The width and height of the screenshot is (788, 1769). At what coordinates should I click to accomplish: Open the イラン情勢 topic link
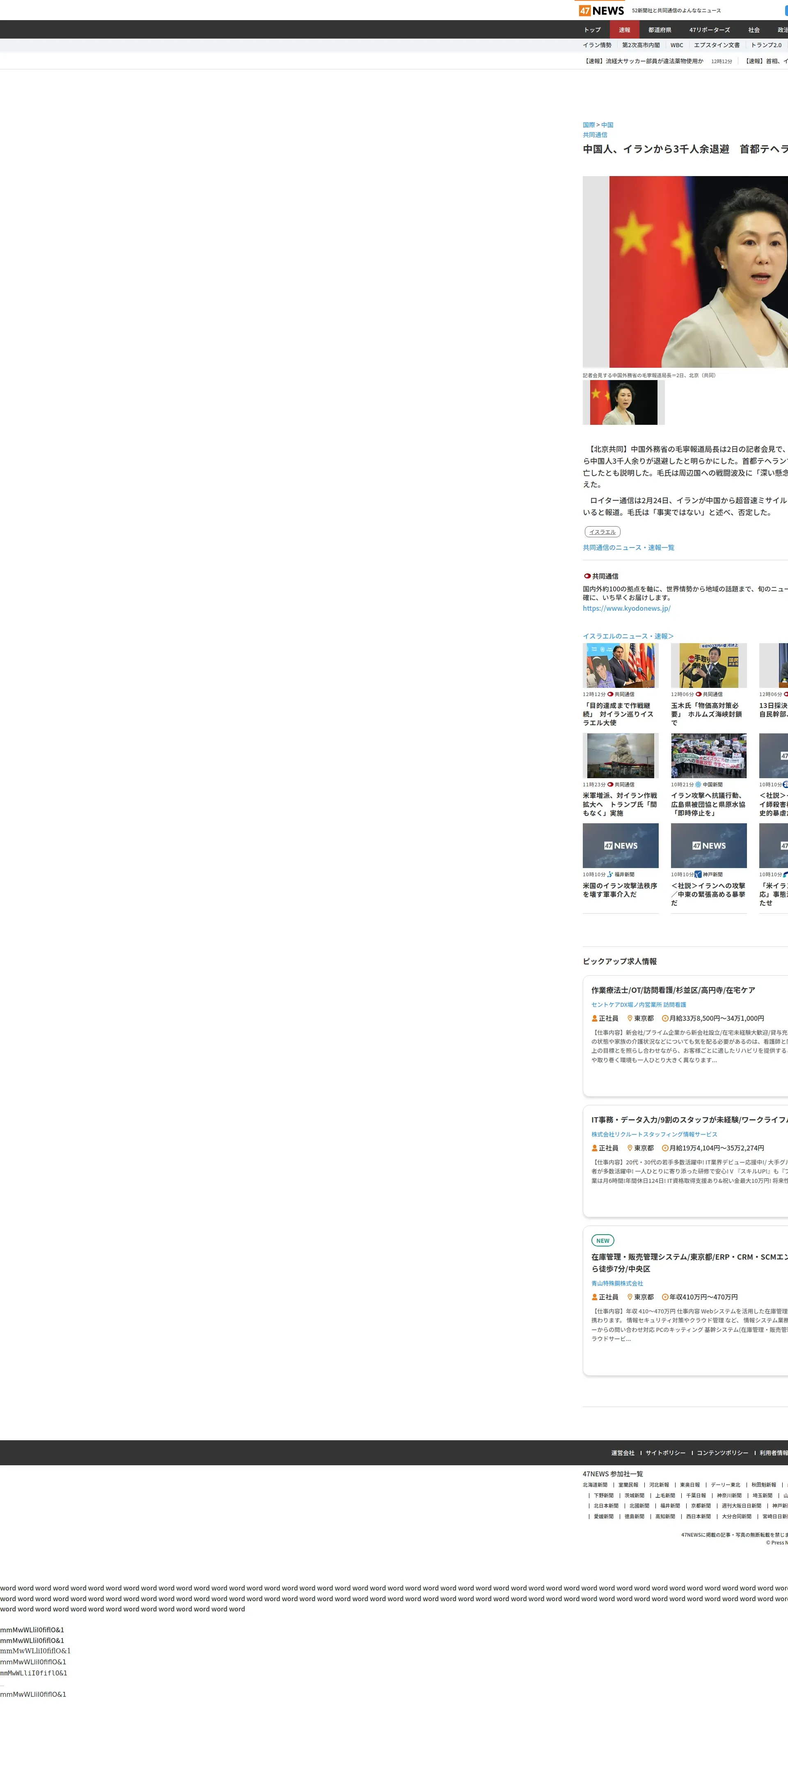click(596, 45)
